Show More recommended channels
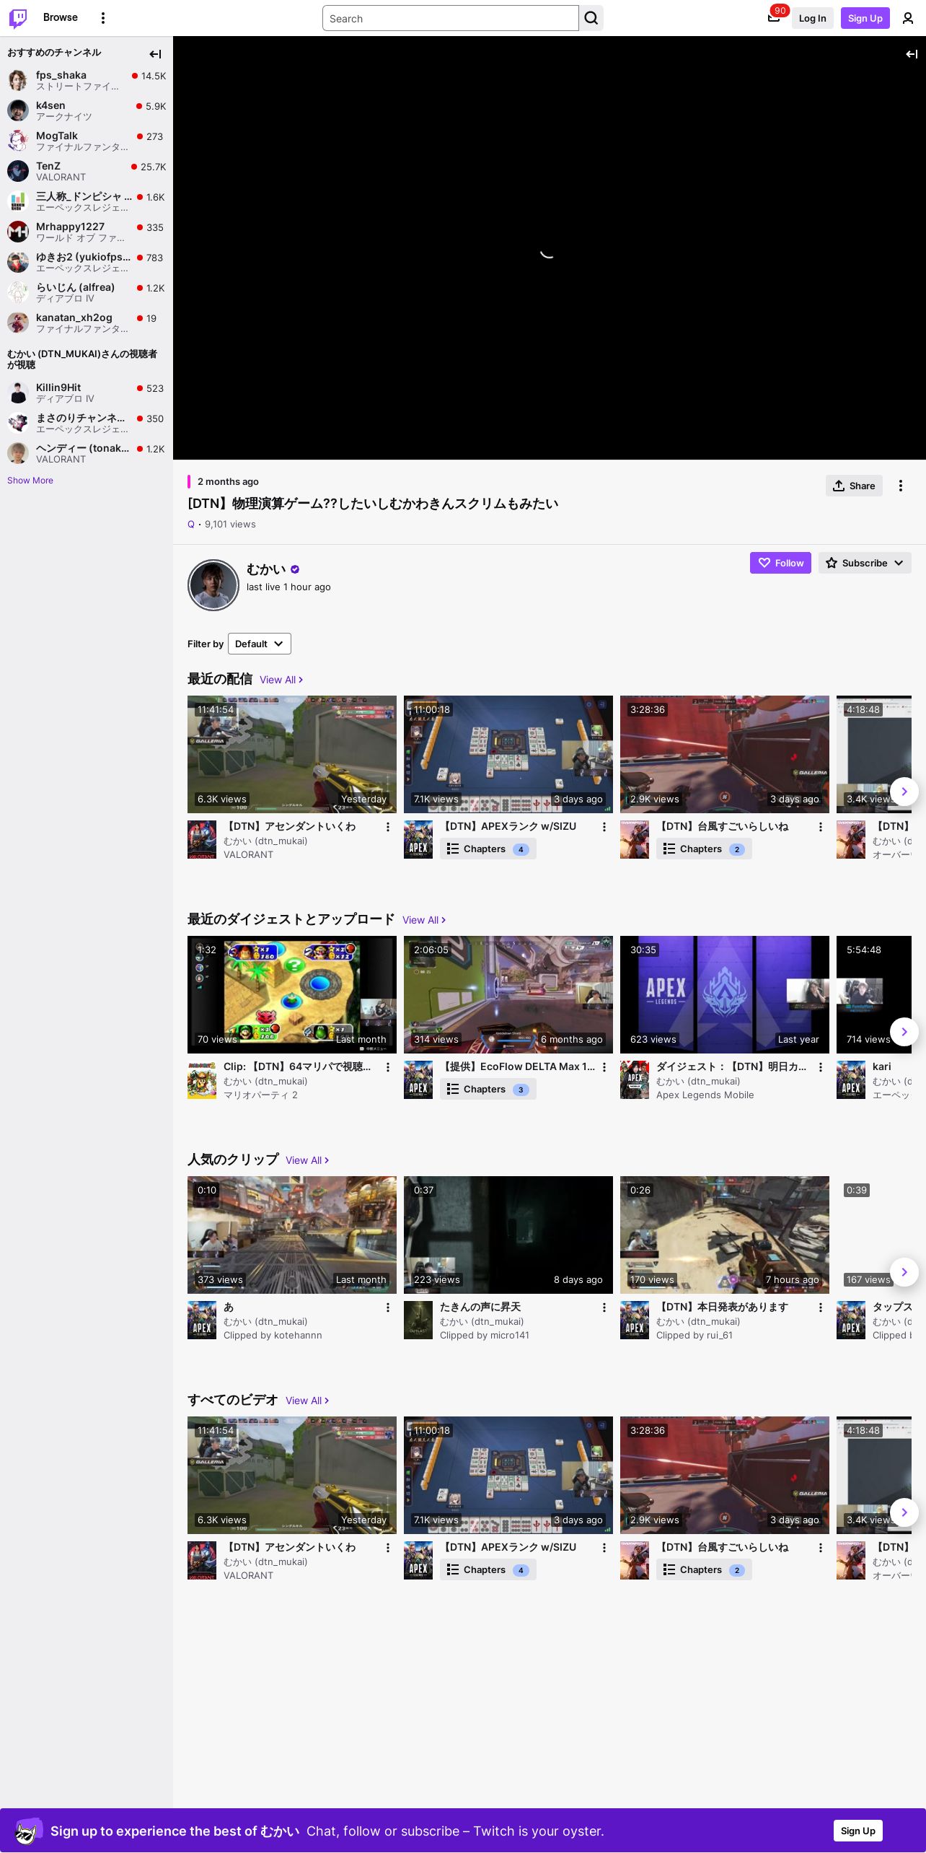The image size is (926, 1853). click(x=30, y=481)
